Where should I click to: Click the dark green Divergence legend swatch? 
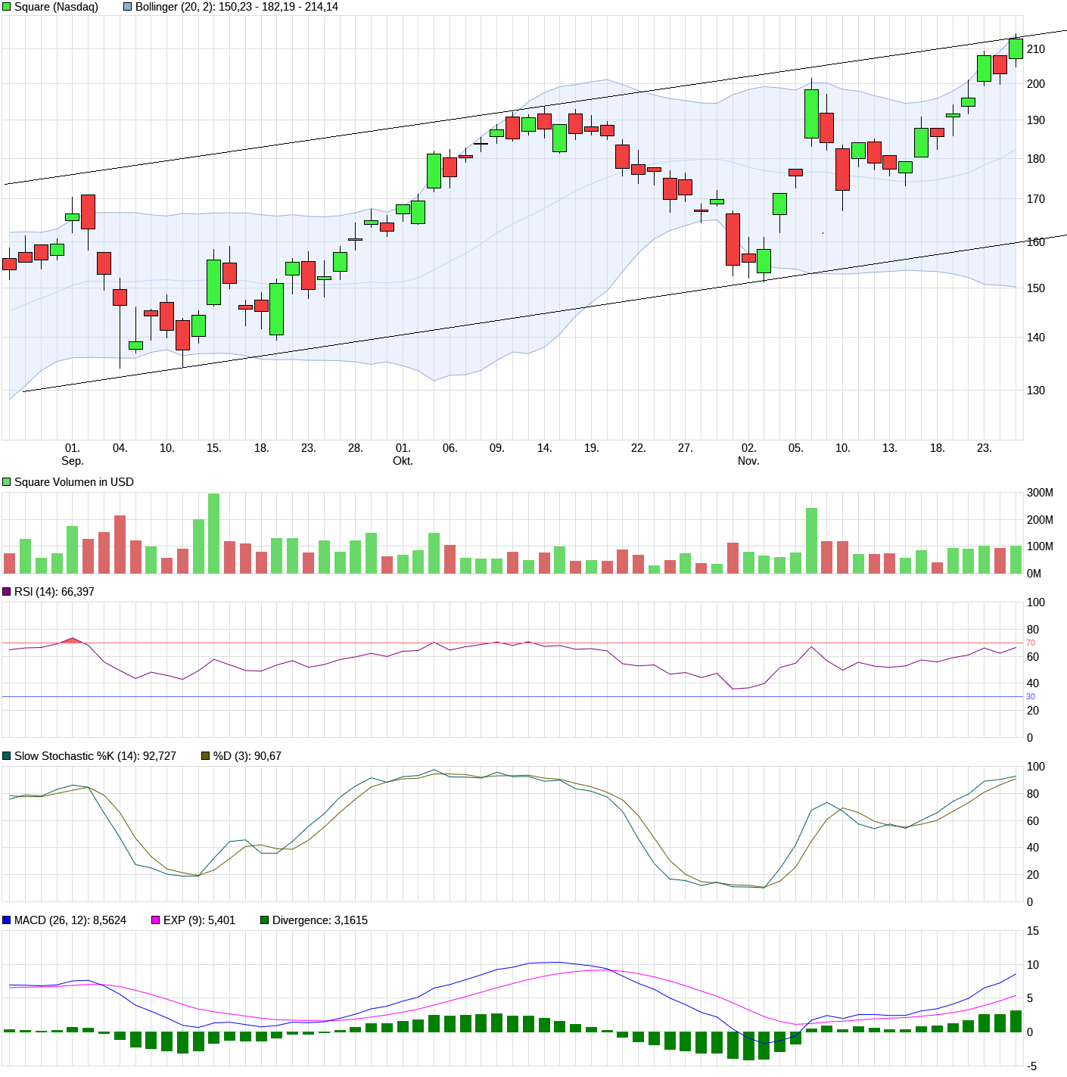[265, 920]
